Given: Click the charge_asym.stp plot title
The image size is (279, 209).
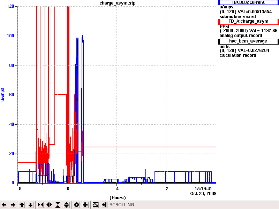Looking at the screenshot, I should (118, 3).
